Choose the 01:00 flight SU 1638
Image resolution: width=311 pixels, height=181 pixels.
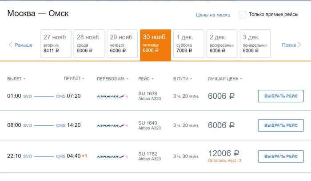pos(281,96)
